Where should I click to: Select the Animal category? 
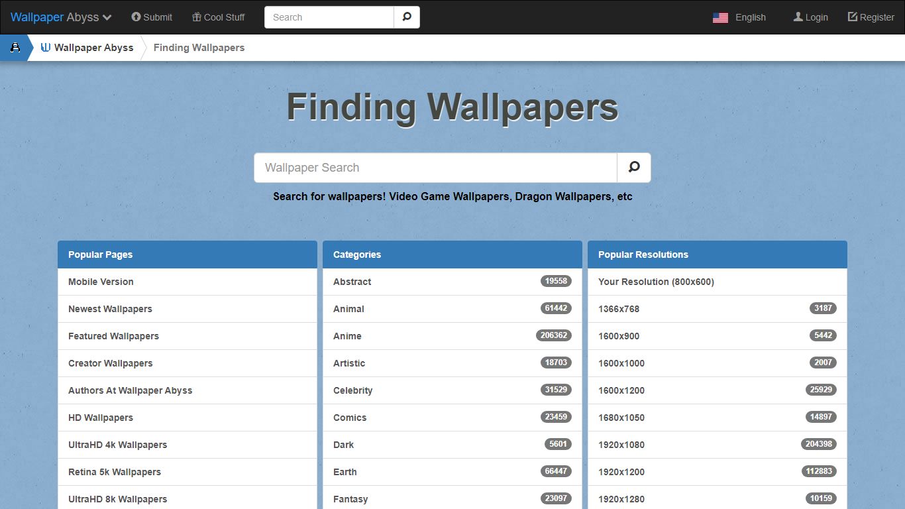pyautogui.click(x=452, y=309)
